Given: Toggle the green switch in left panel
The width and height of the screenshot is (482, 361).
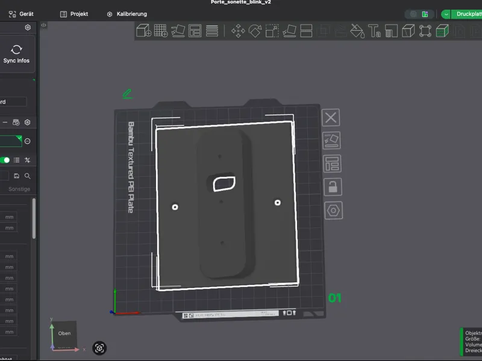Looking at the screenshot, I should [x=5, y=160].
